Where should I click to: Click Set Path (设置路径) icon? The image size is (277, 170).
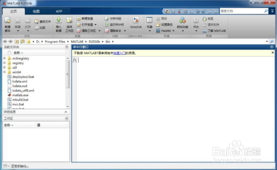(x=158, y=25)
